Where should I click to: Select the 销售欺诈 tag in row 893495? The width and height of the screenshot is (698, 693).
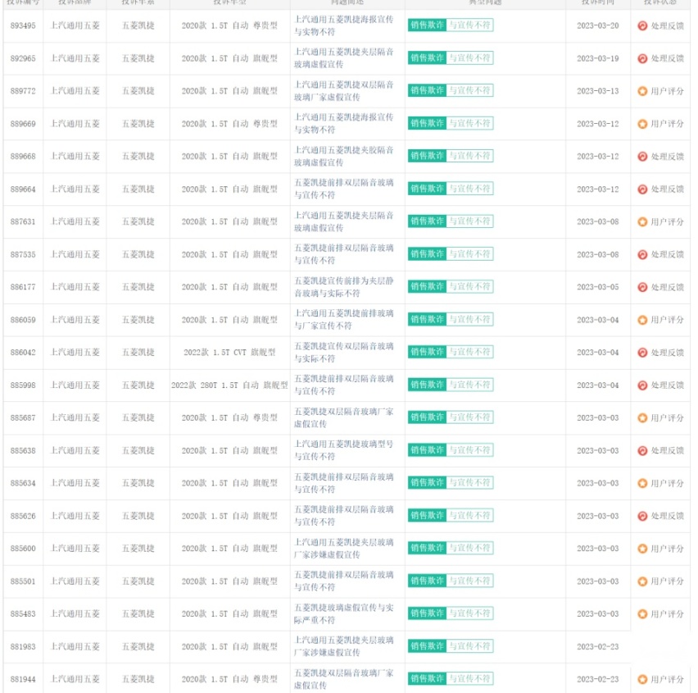427,25
